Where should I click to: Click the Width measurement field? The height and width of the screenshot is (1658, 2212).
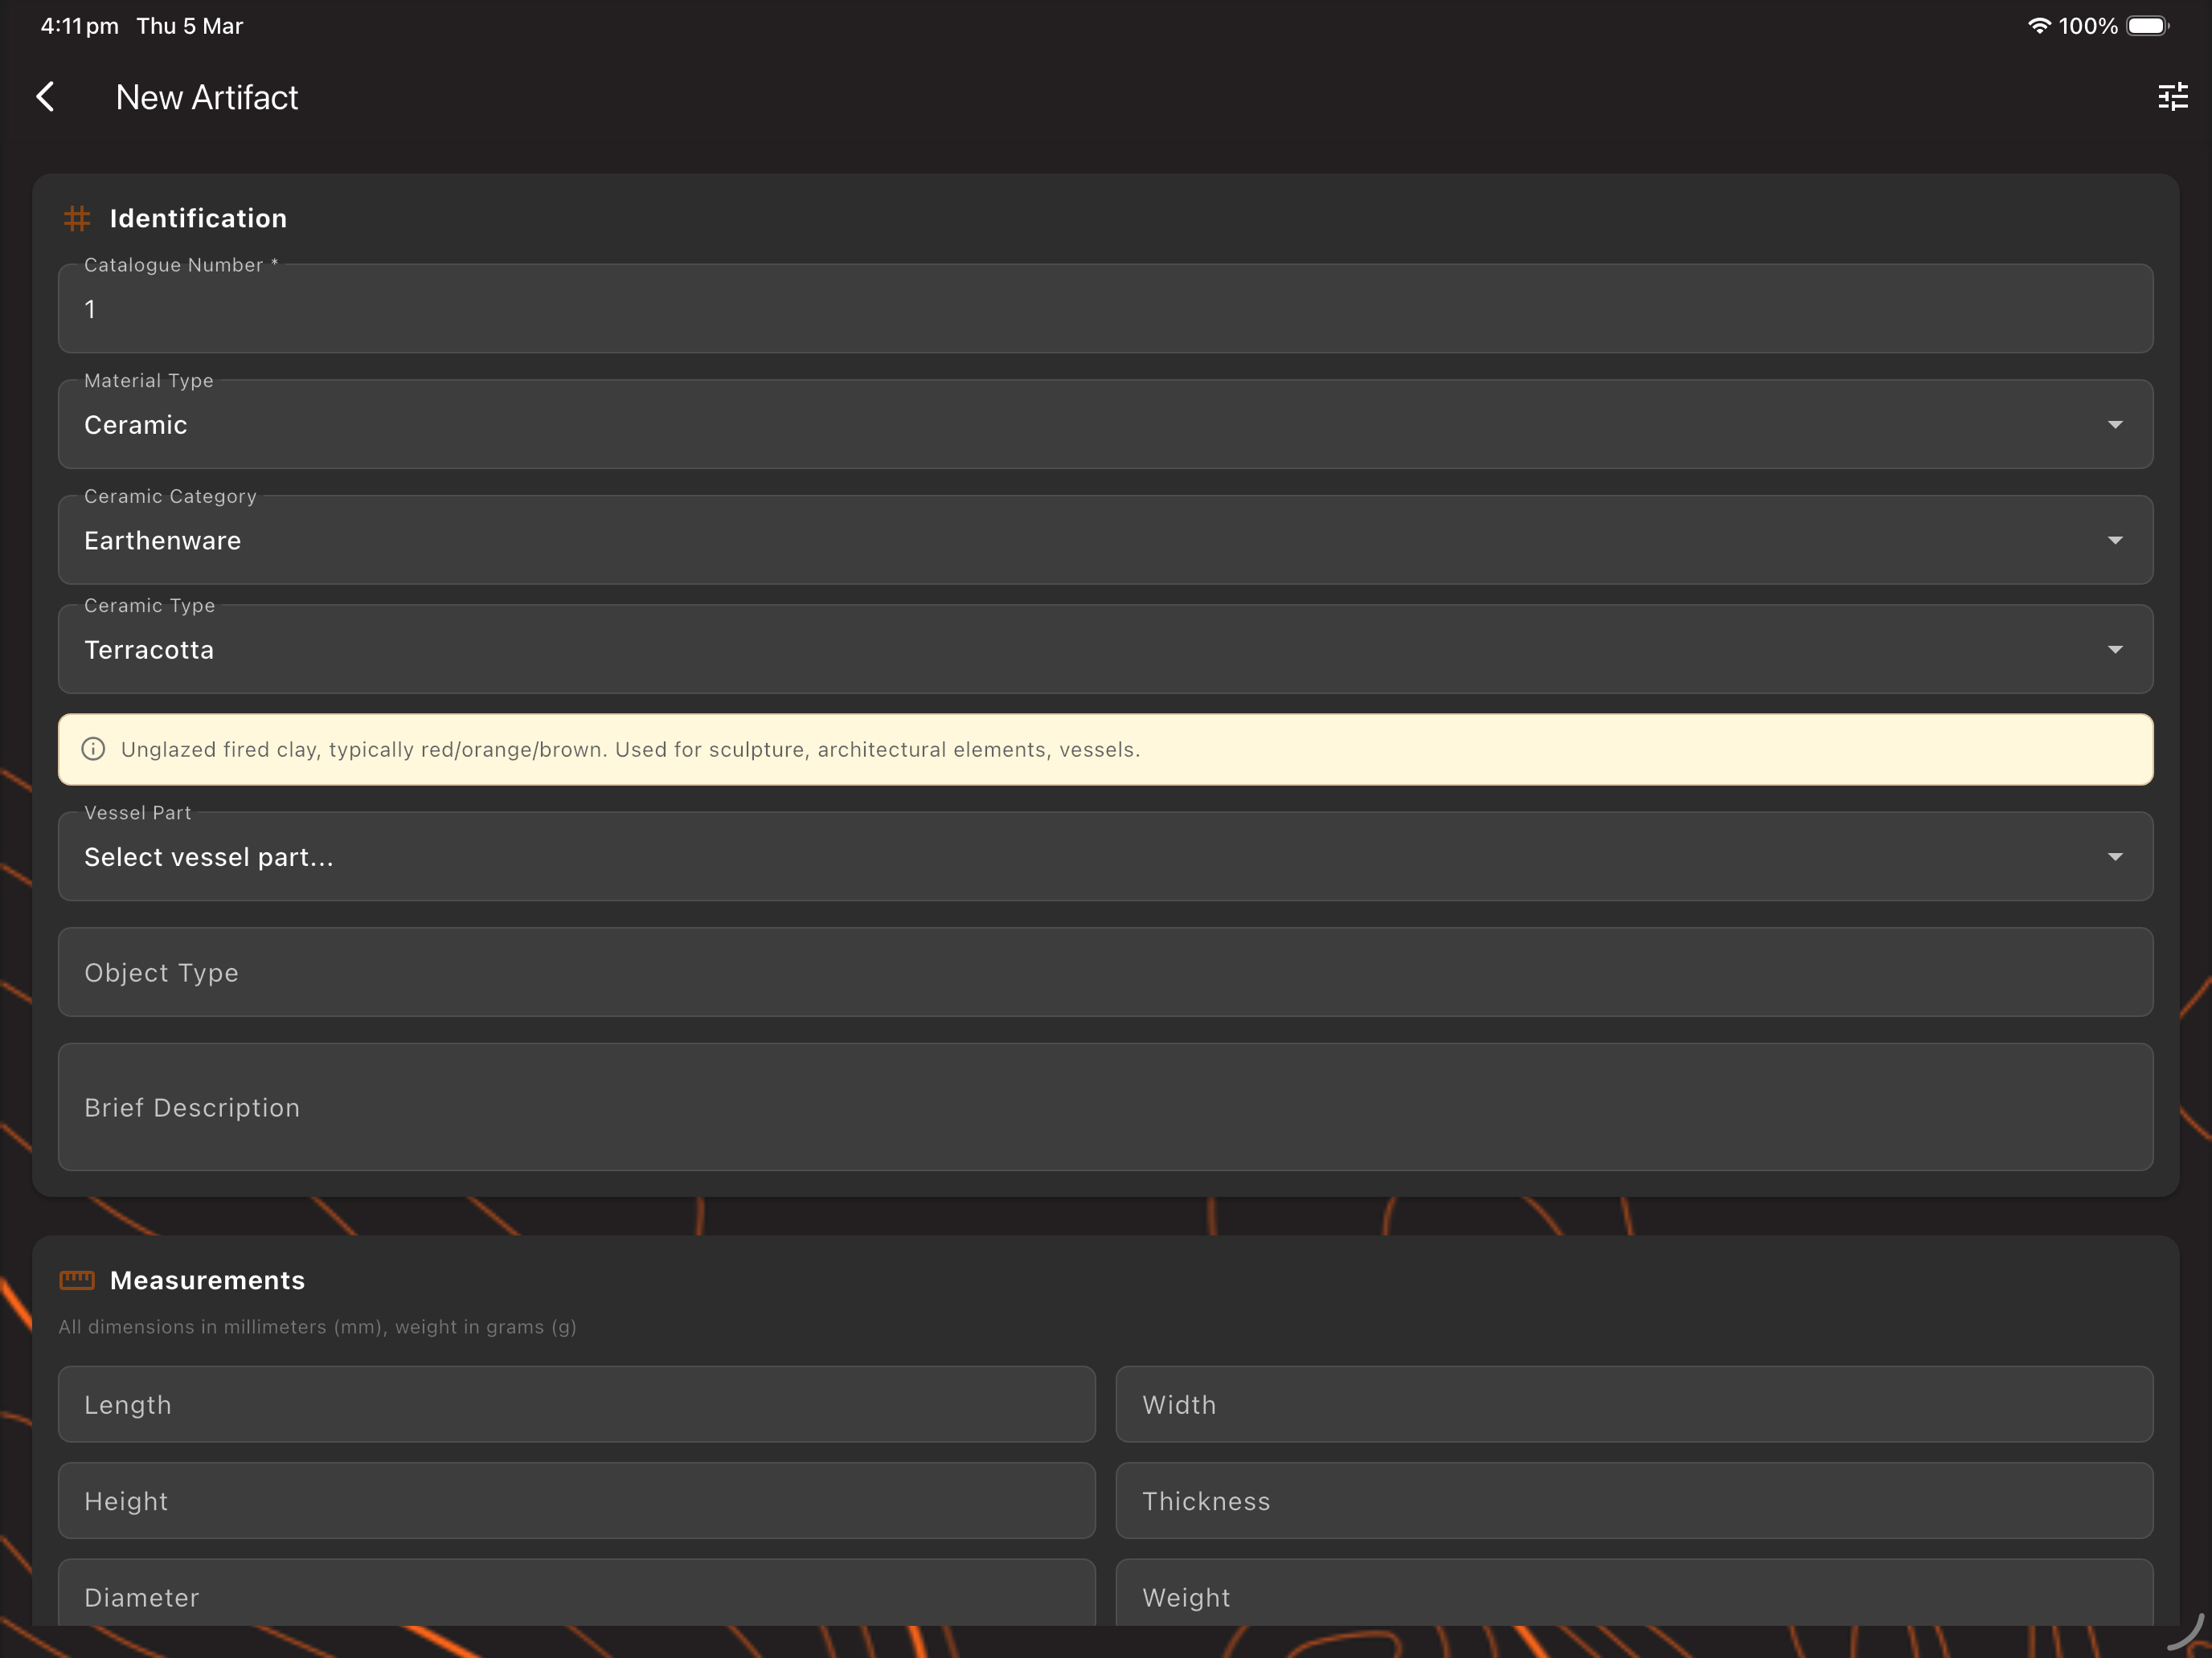point(1634,1404)
